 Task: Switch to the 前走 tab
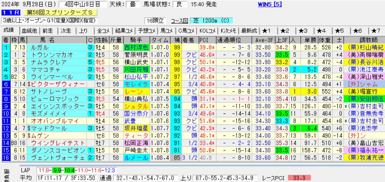click(x=48, y=30)
